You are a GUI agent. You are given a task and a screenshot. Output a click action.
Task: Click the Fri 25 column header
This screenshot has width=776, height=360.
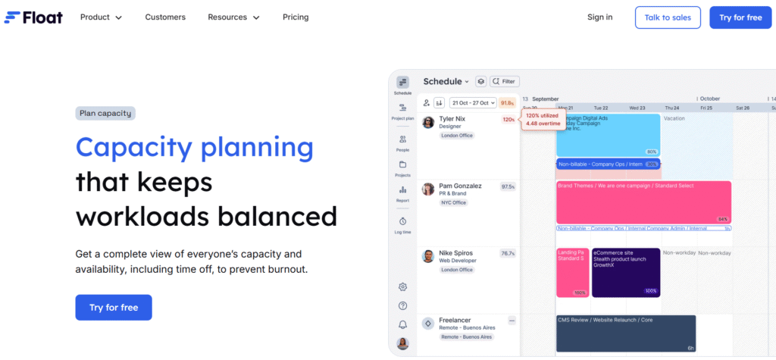click(706, 108)
